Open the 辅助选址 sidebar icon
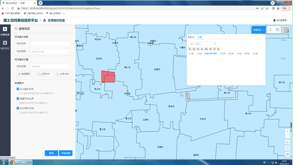The image size is (293, 165). click(x=5, y=45)
